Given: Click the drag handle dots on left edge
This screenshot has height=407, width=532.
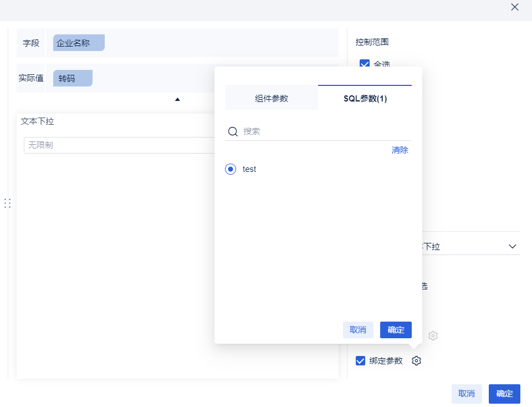Looking at the screenshot, I should 8,203.
